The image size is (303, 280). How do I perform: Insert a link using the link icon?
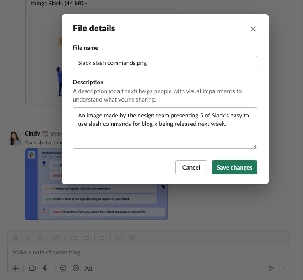57,238
